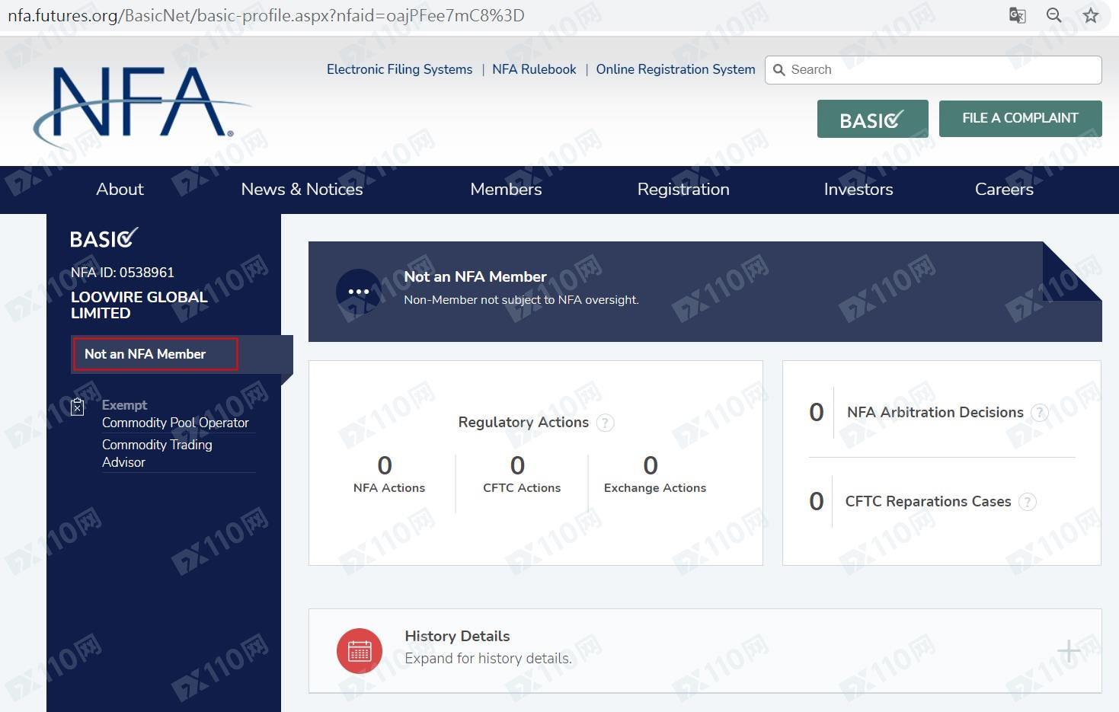Click the File a Complaint button

1020,119
